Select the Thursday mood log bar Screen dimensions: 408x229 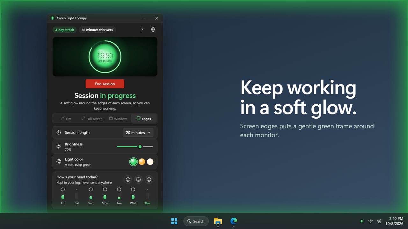tap(147, 196)
